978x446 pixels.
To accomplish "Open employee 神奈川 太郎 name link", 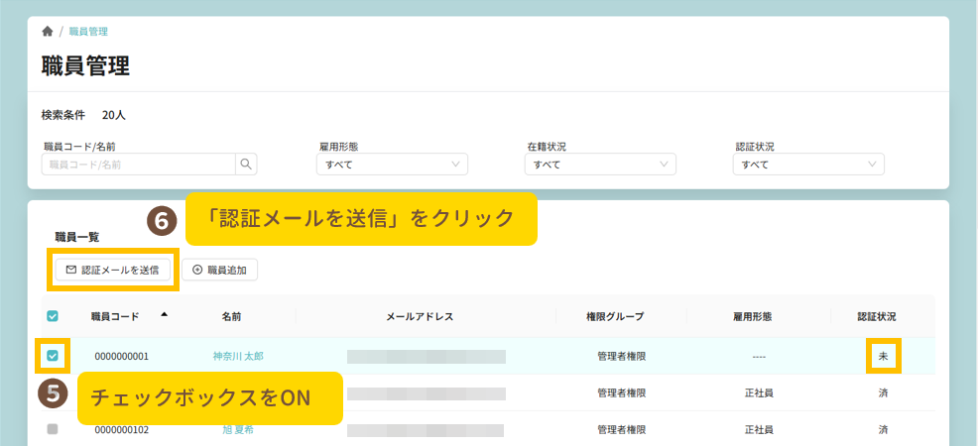I will (238, 356).
